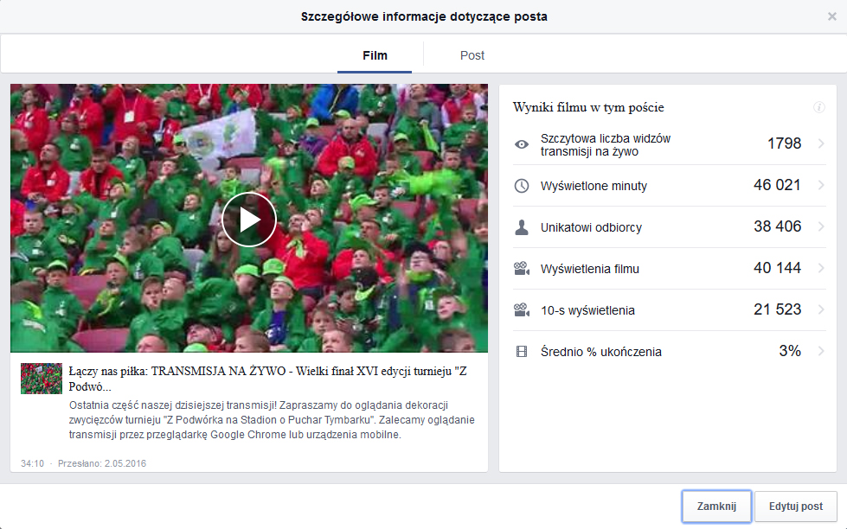The height and width of the screenshot is (529, 847).
Task: Click the camera icon beside Wyświetlenia filmu
Action: click(522, 269)
